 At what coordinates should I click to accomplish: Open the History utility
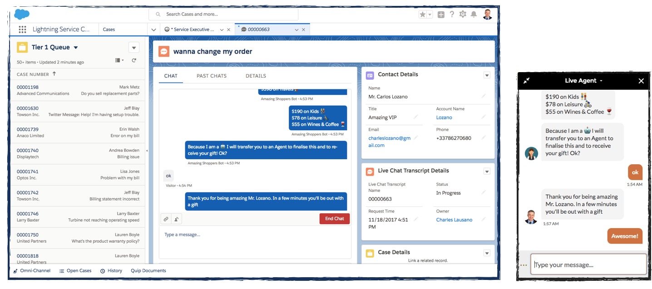click(x=111, y=271)
